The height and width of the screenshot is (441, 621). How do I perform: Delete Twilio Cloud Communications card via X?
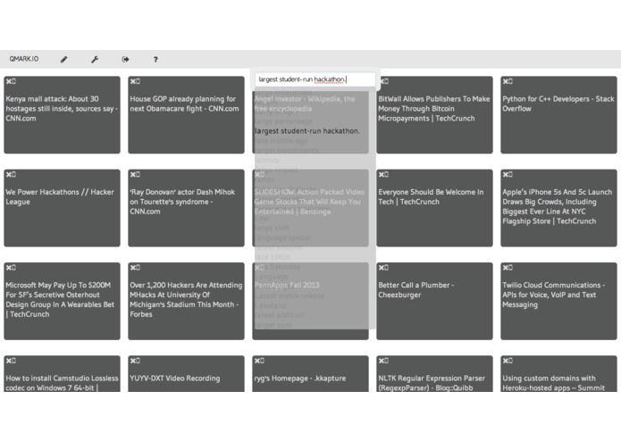pos(506,268)
